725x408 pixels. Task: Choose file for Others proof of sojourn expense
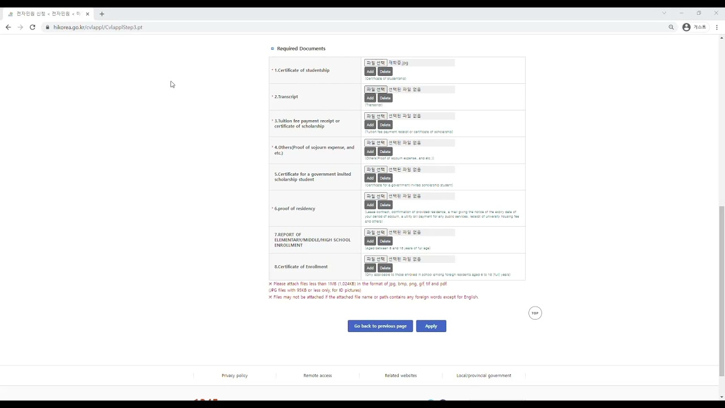click(376, 143)
